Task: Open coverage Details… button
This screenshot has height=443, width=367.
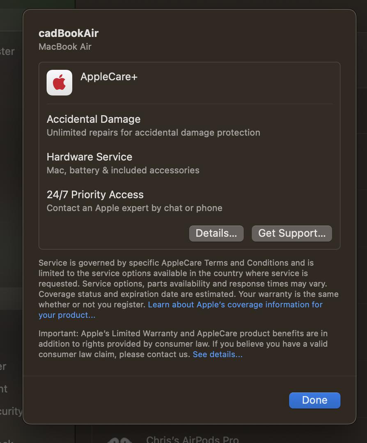Action: (x=216, y=233)
